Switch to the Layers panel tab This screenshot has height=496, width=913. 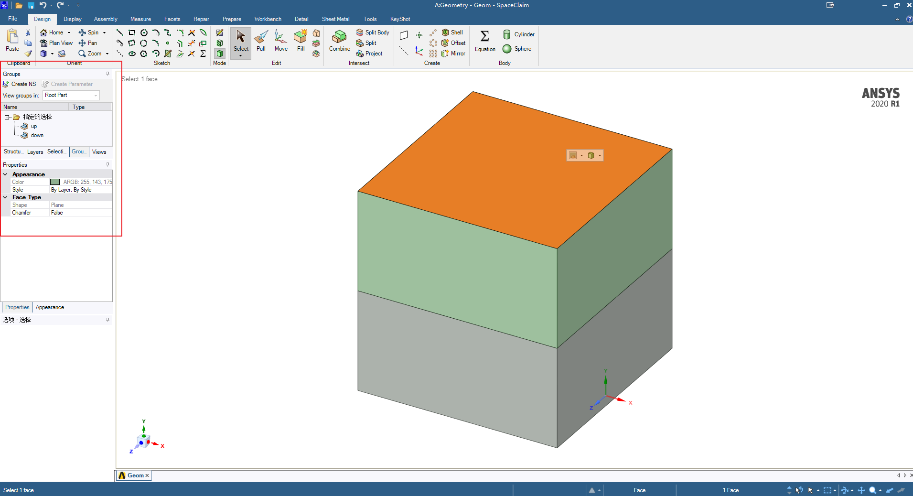point(35,152)
